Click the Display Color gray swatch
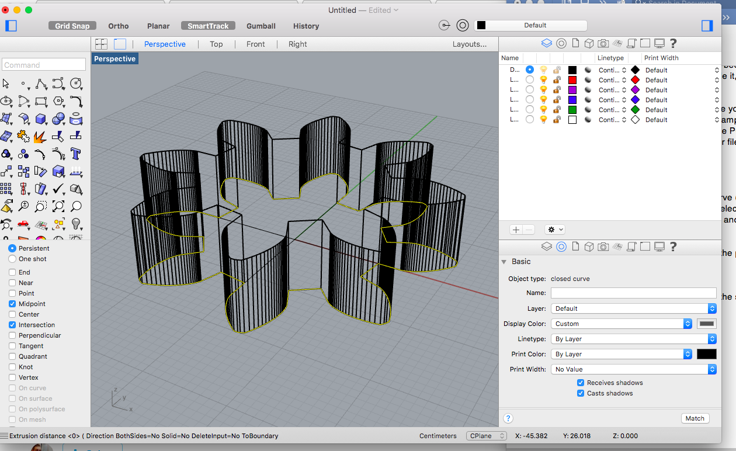Viewport: 736px width, 451px height. coord(707,324)
